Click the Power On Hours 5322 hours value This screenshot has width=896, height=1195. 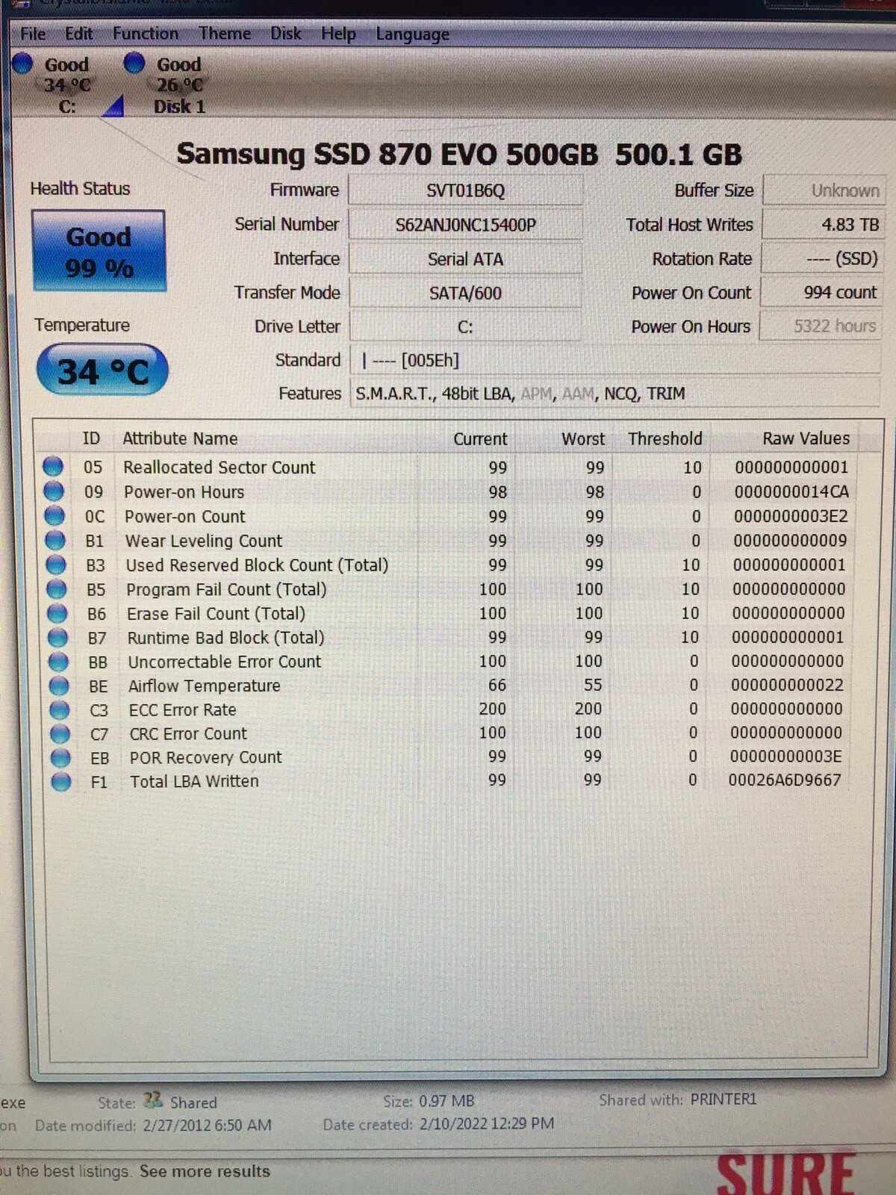pos(821,326)
